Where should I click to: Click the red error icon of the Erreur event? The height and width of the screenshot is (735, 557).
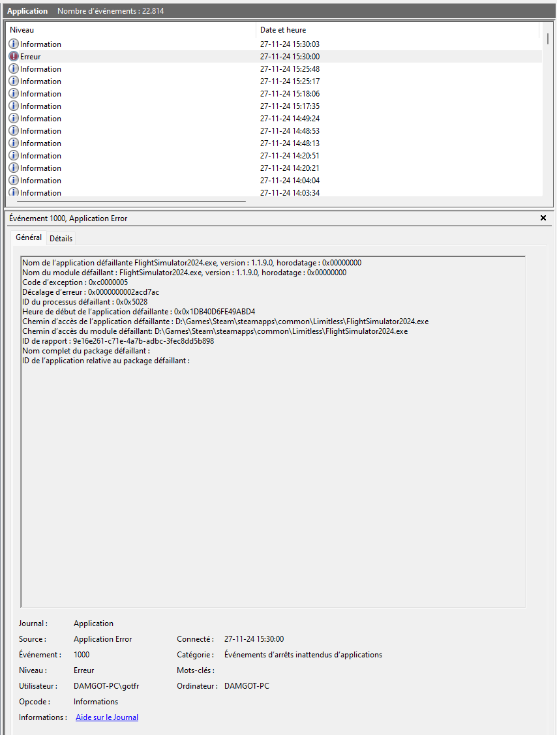pos(14,56)
